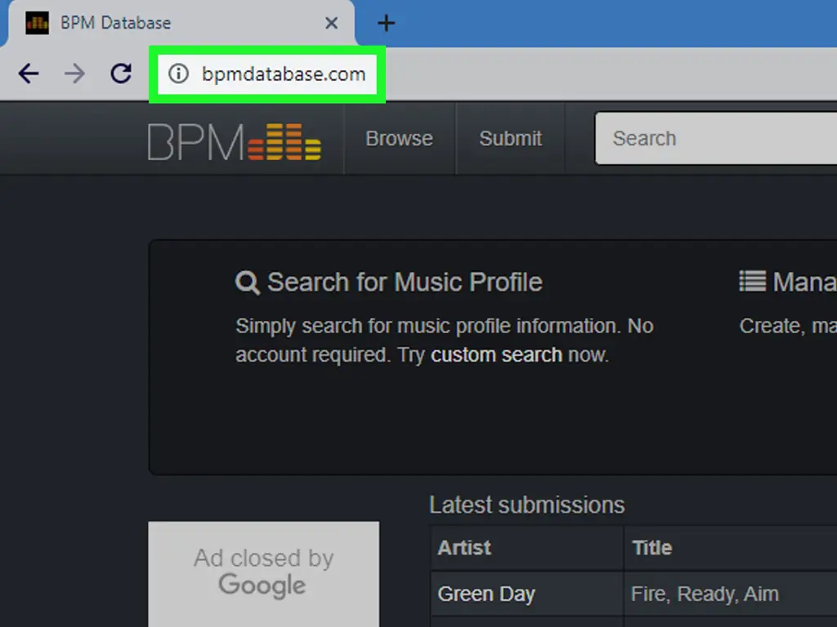Click the BPM Database tab favicon
The width and height of the screenshot is (837, 627).
[38, 23]
